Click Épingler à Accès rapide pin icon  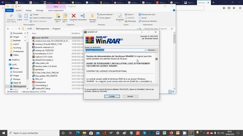(11, 16)
